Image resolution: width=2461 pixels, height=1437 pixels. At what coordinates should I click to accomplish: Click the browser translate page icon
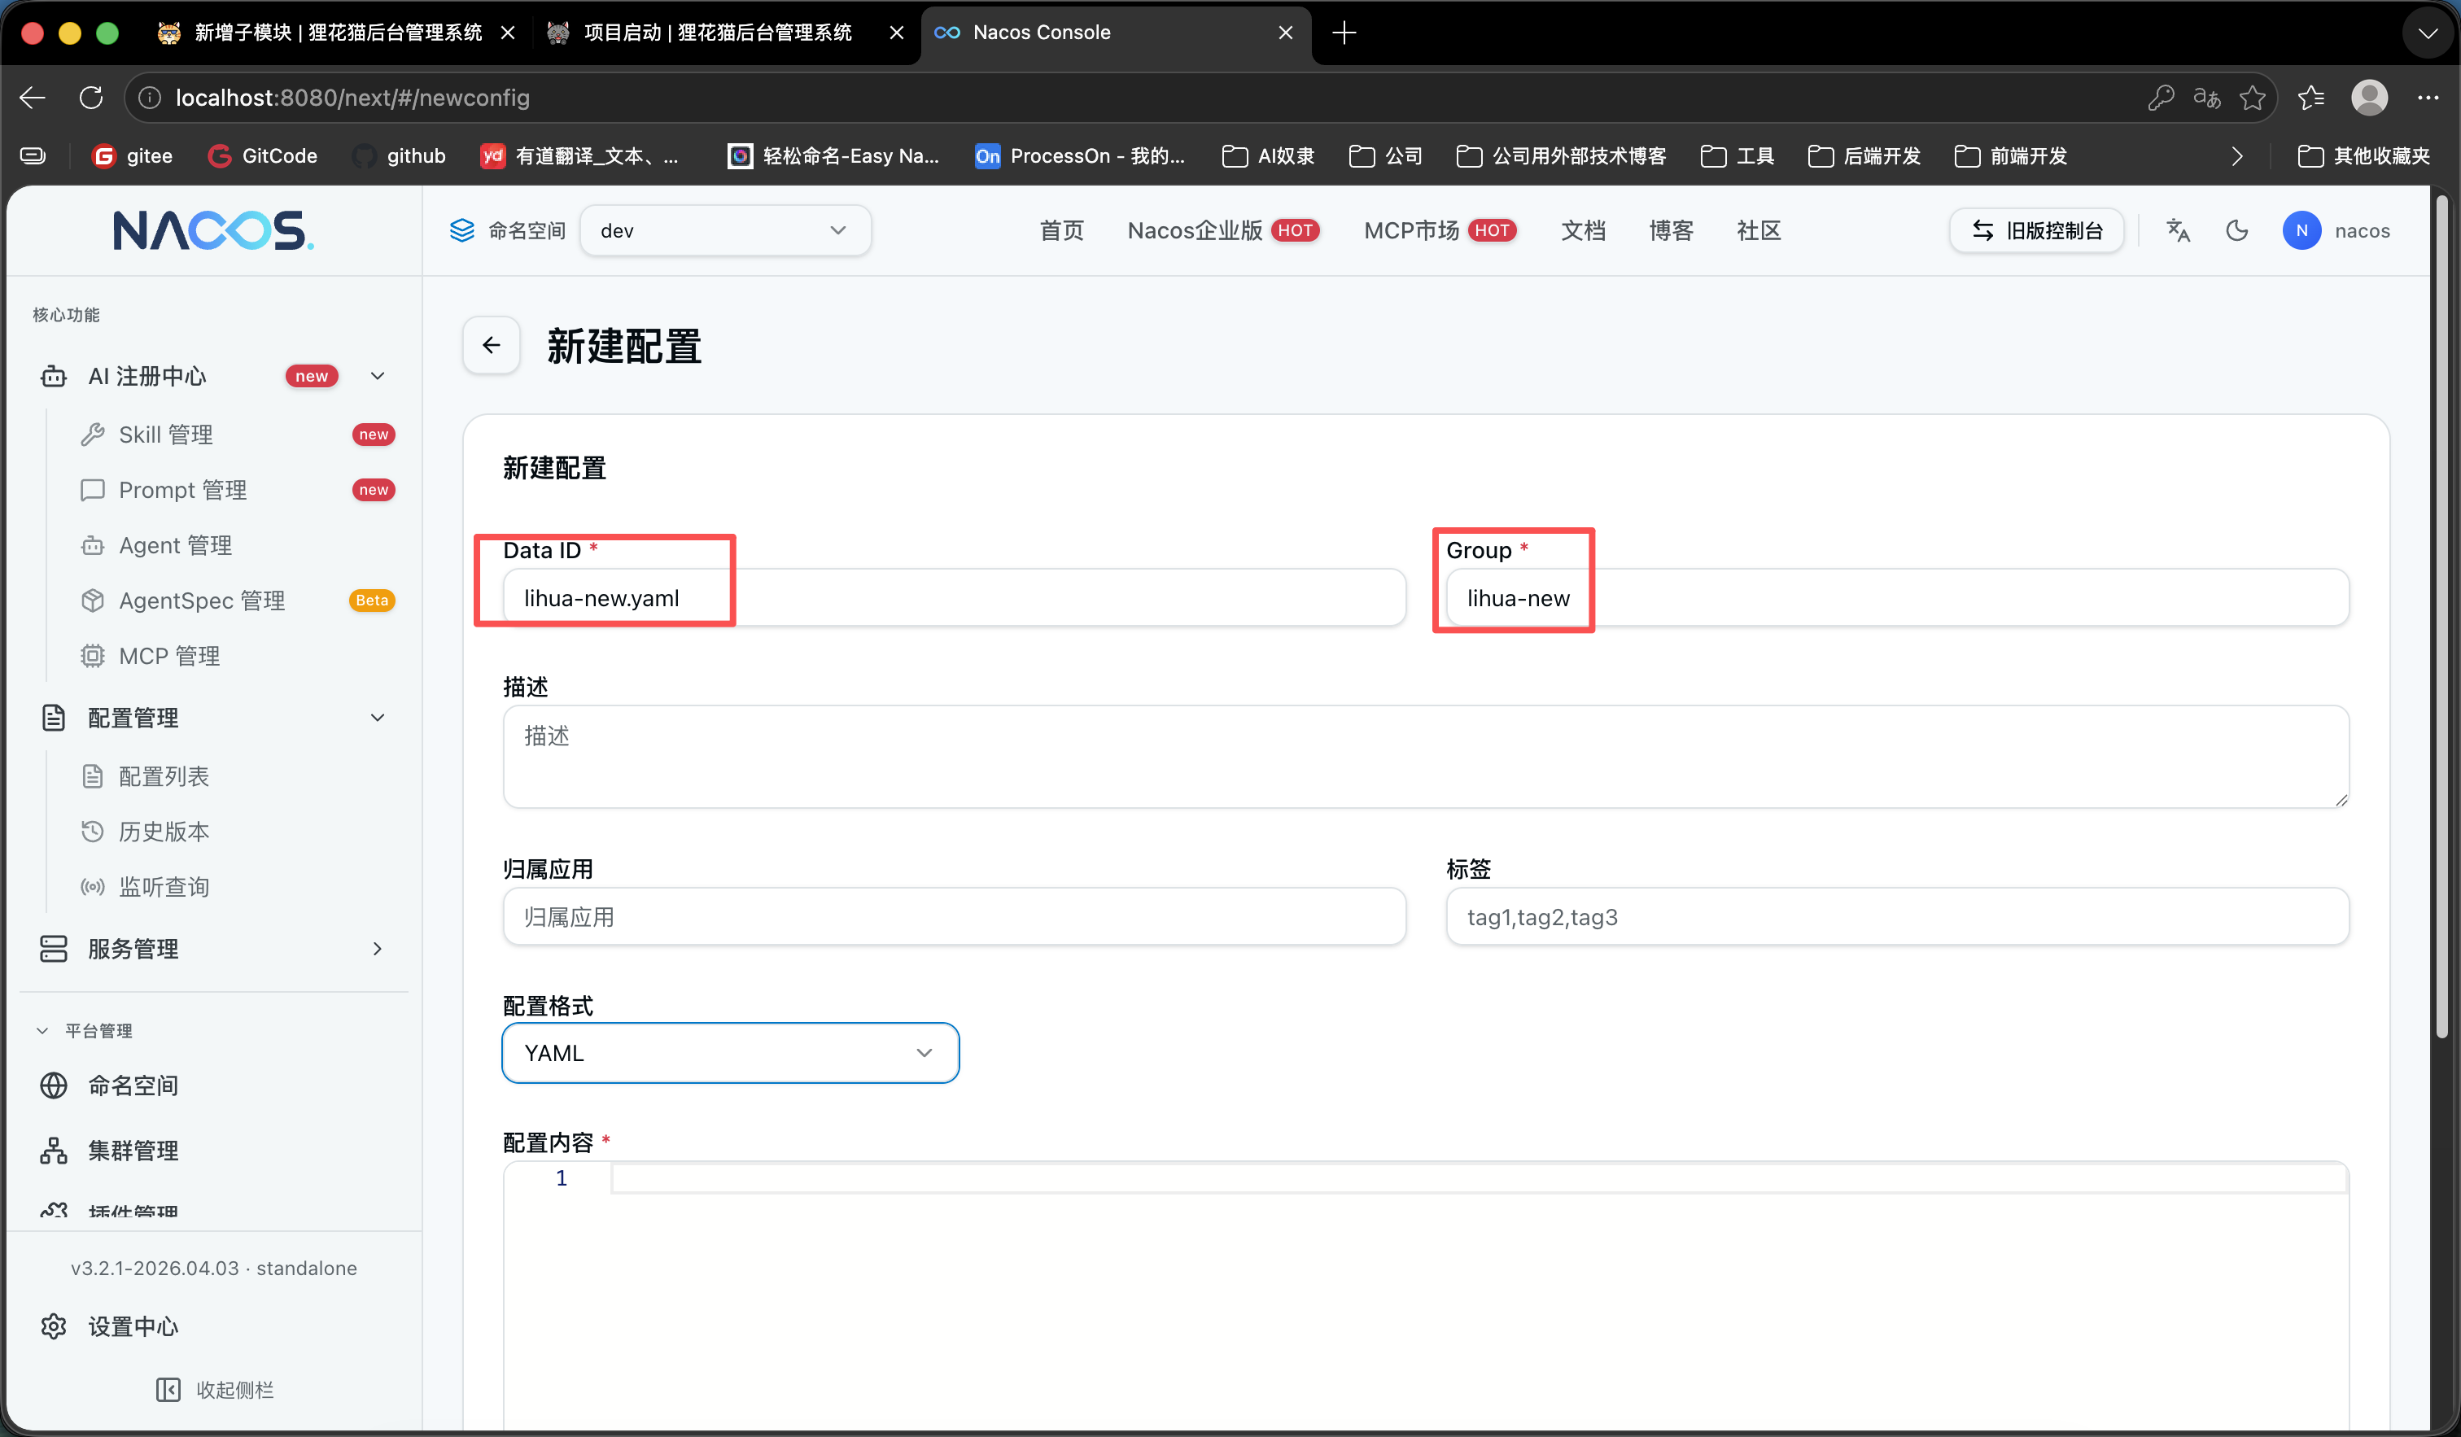[x=2207, y=98]
